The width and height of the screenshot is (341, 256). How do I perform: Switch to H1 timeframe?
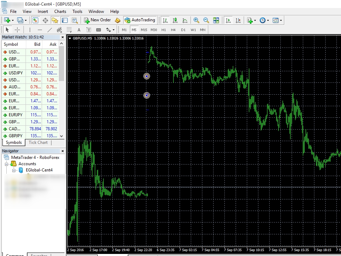pyautogui.click(x=163, y=30)
